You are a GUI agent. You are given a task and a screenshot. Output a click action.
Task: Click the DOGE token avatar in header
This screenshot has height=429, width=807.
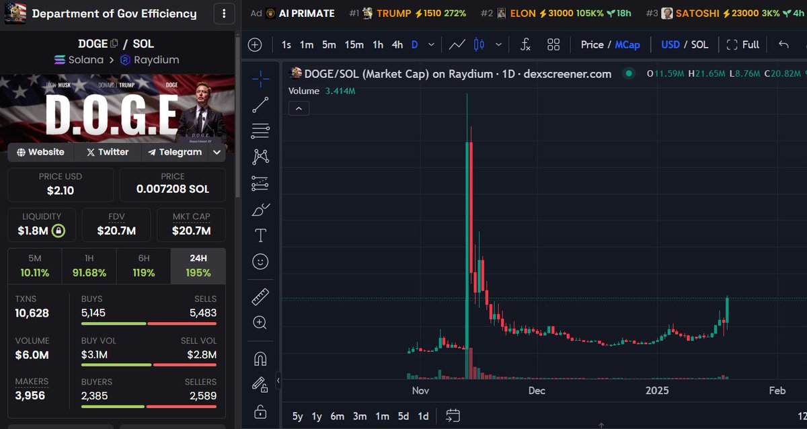click(14, 13)
